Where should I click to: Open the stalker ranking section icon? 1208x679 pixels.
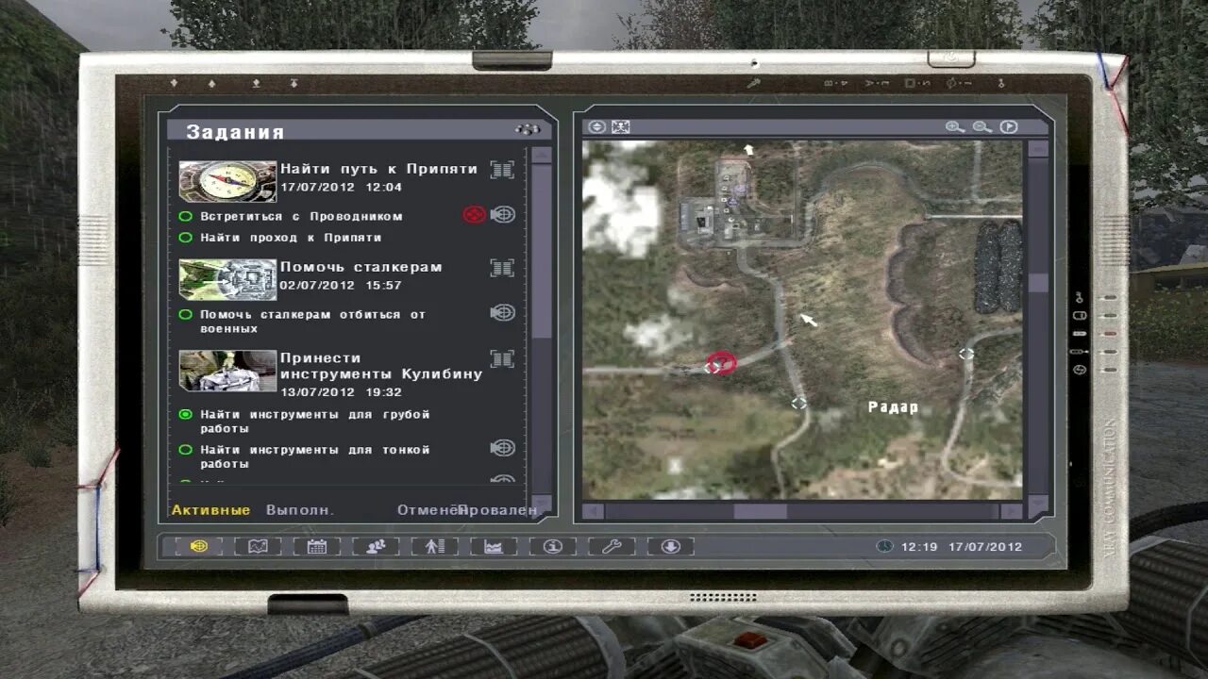[x=434, y=546]
